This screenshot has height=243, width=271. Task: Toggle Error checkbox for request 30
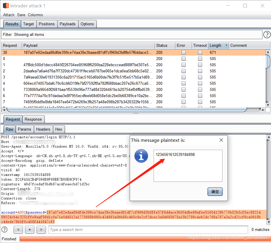pyautogui.click(x=184, y=52)
